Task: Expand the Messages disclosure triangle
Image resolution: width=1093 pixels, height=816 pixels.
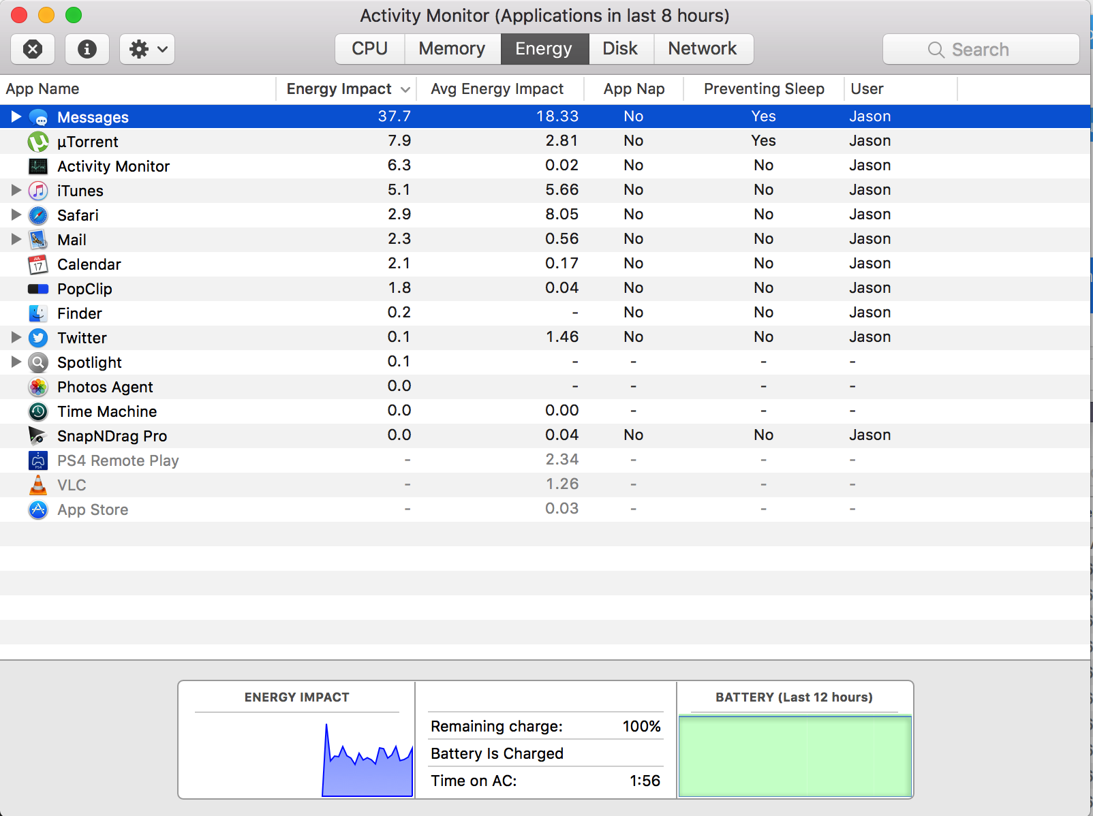Action: [16, 116]
